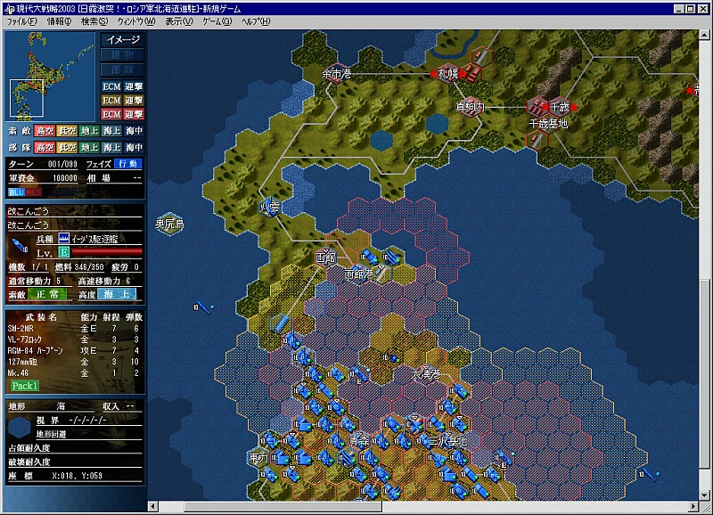Toggle 部隊 海中 unit filter
713x515 pixels.
click(x=135, y=147)
